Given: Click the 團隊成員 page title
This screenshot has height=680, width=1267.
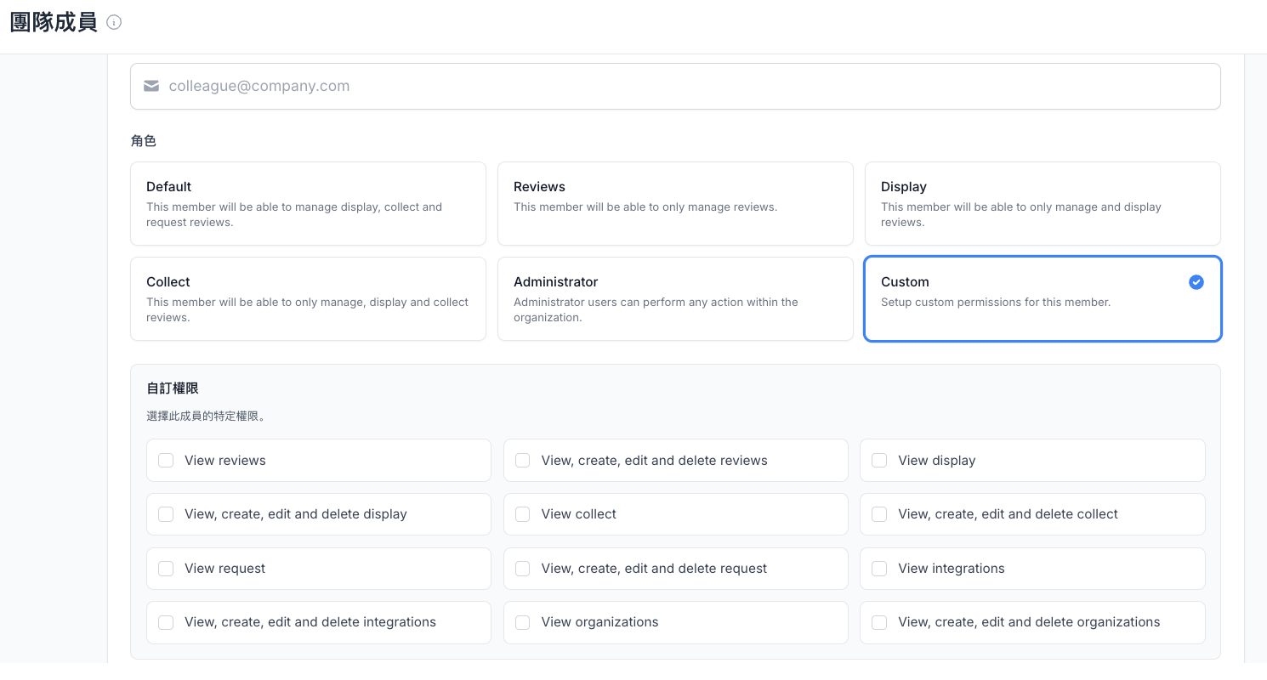Looking at the screenshot, I should [x=54, y=23].
